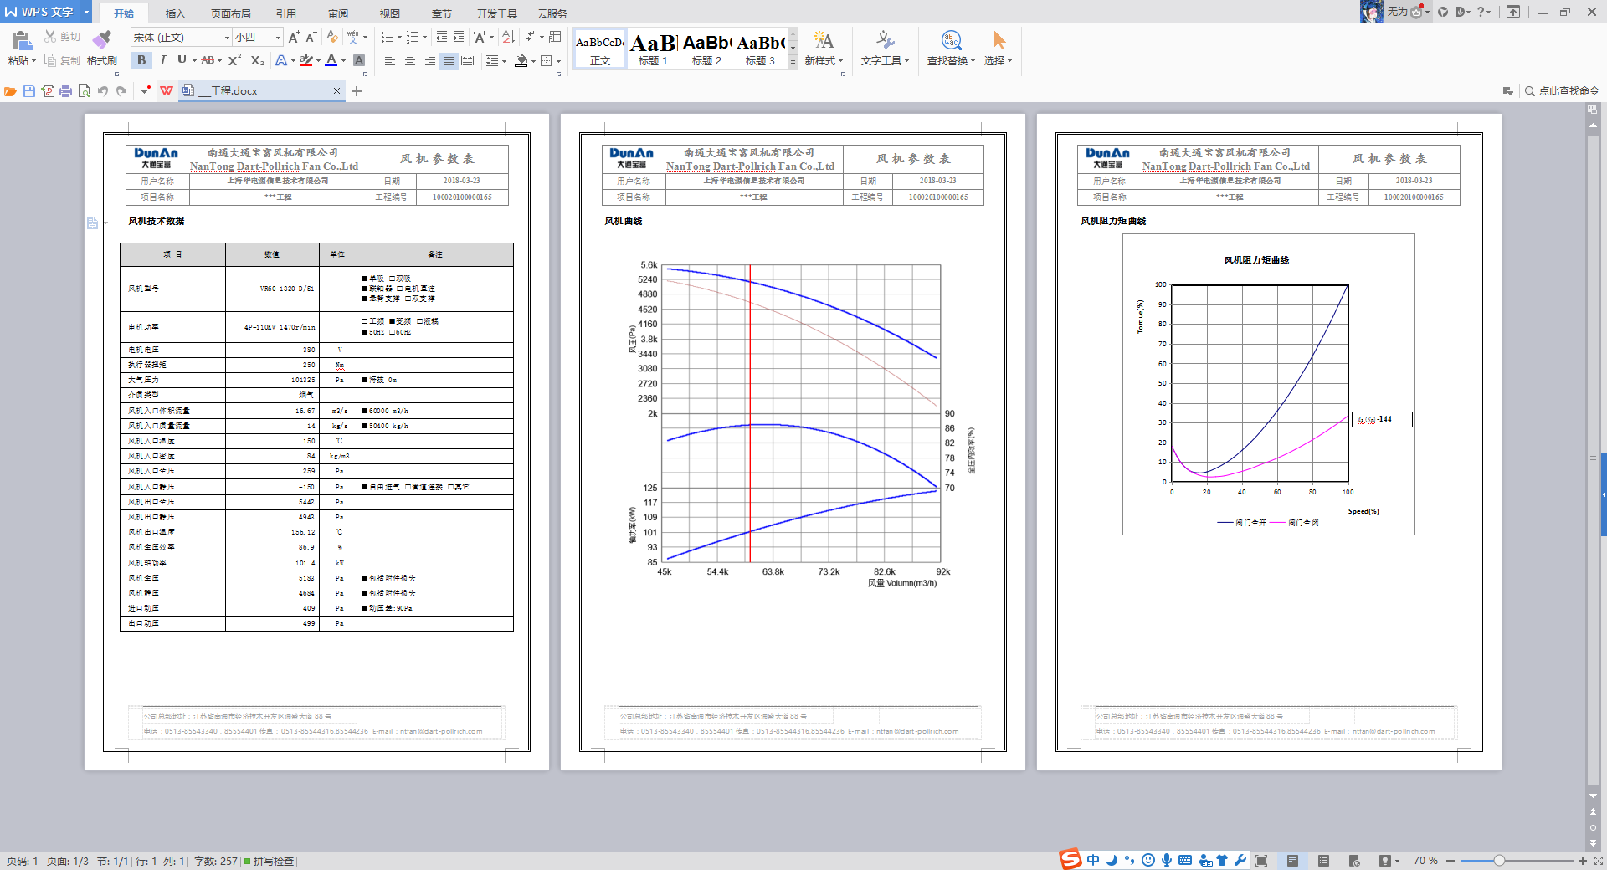Screen dimensions: 1607x870
Task: Click the Paste icon in the ribbon
Action: point(21,40)
